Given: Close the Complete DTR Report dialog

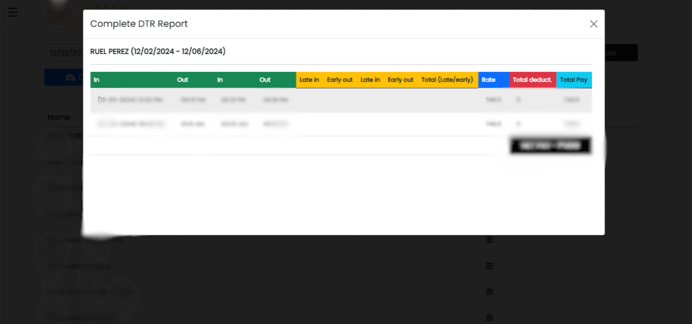Looking at the screenshot, I should click(x=594, y=24).
